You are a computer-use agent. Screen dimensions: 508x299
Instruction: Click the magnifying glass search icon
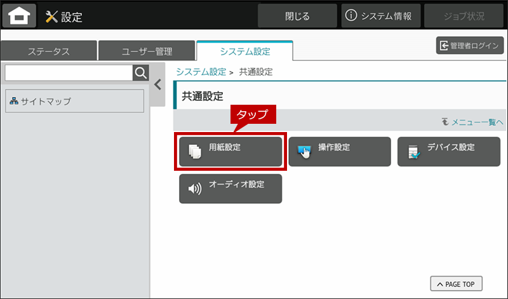pyautogui.click(x=140, y=72)
